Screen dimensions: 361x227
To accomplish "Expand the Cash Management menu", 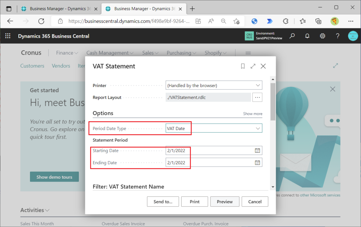I will (110, 53).
